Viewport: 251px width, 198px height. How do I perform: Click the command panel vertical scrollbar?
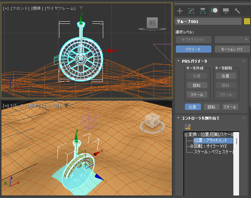250,83
